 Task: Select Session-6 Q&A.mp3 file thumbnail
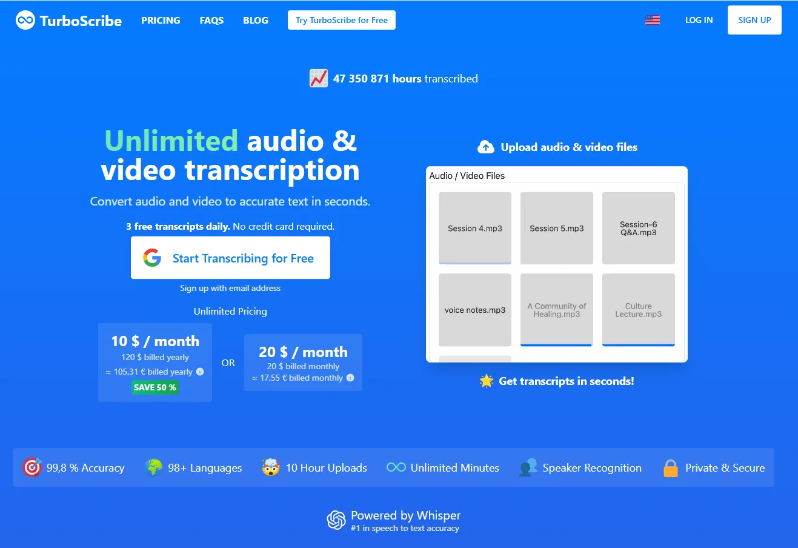point(639,228)
